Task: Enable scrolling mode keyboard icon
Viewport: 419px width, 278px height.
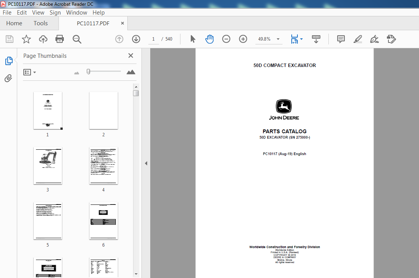Action: point(316,39)
